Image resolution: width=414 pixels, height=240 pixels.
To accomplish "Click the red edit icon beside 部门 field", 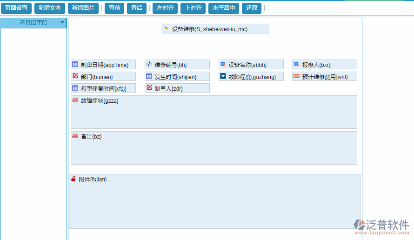I will click(75, 76).
